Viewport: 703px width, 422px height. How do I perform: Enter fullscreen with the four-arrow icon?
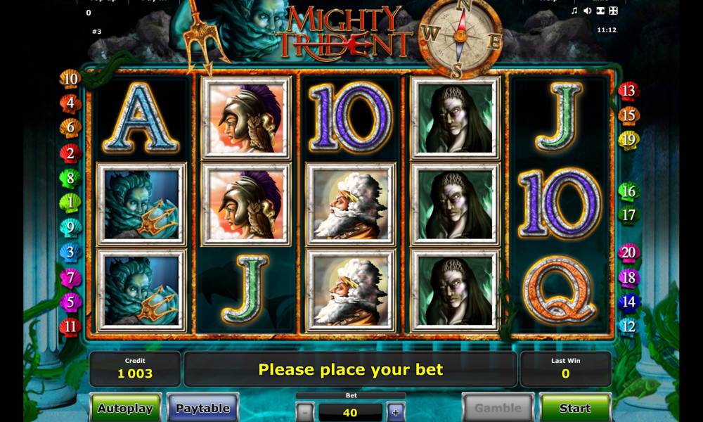(x=613, y=11)
